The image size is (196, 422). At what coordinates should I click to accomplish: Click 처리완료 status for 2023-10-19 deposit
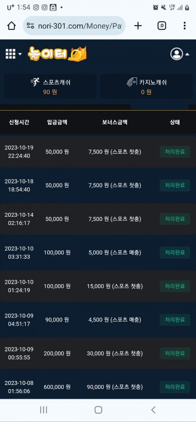pyautogui.click(x=175, y=152)
